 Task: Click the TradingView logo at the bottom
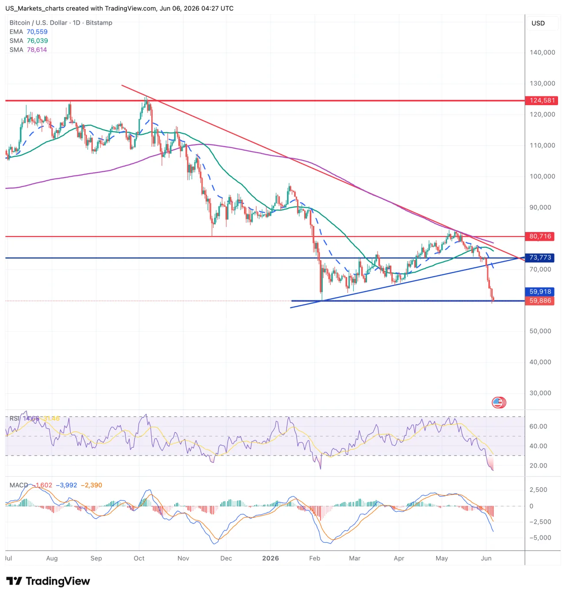coord(48,581)
